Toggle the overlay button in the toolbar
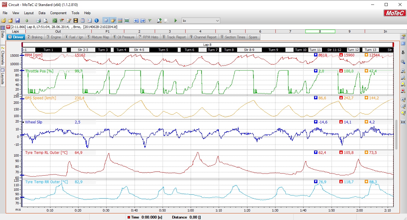Viewport: 407px width, 220px height. (x=113, y=21)
